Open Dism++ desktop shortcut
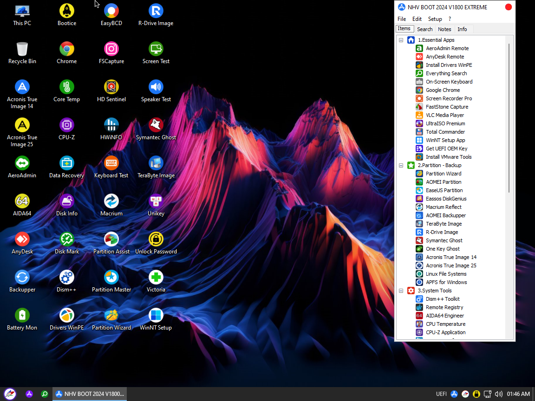The width and height of the screenshot is (535, 401). 66,282
